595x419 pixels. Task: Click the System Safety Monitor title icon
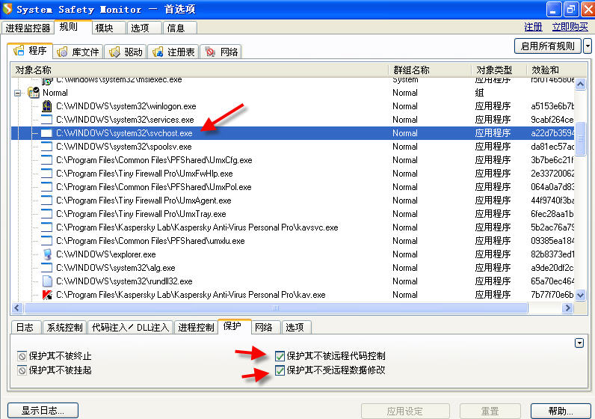[7, 8]
